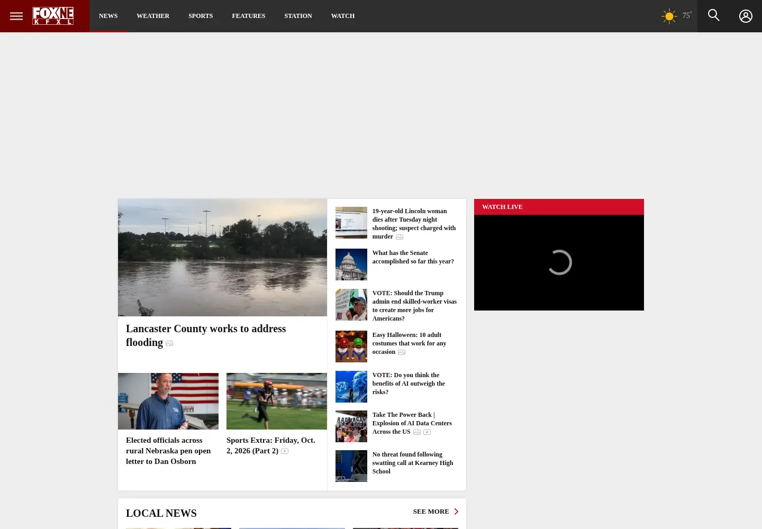Open the user account icon
Viewport: 762px width, 529px height.
pyautogui.click(x=746, y=16)
